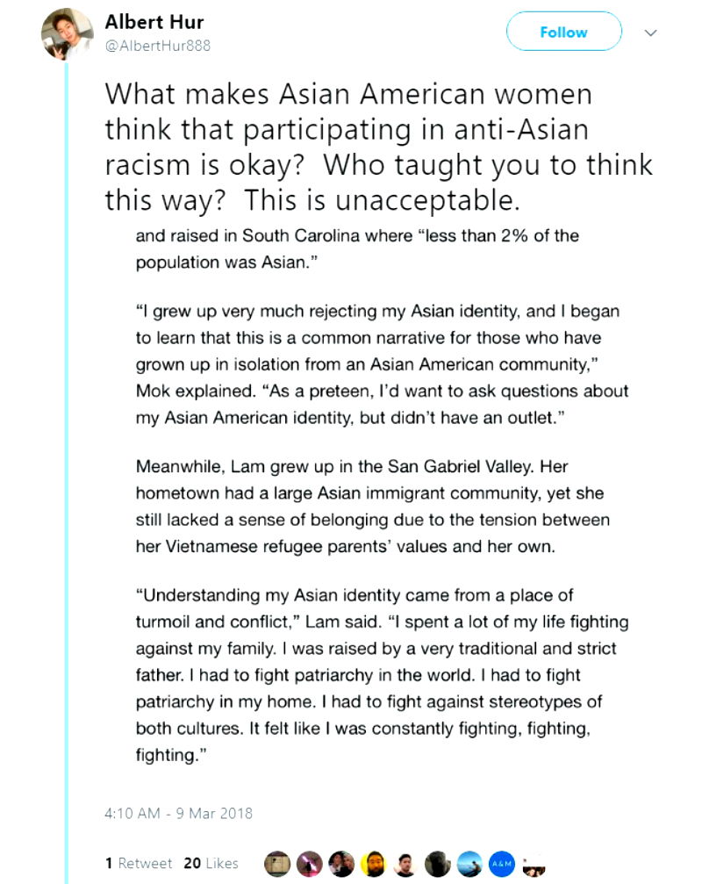This screenshot has height=884, width=702.
Task: Click the last liker avatar in the row
Action: coord(532,863)
